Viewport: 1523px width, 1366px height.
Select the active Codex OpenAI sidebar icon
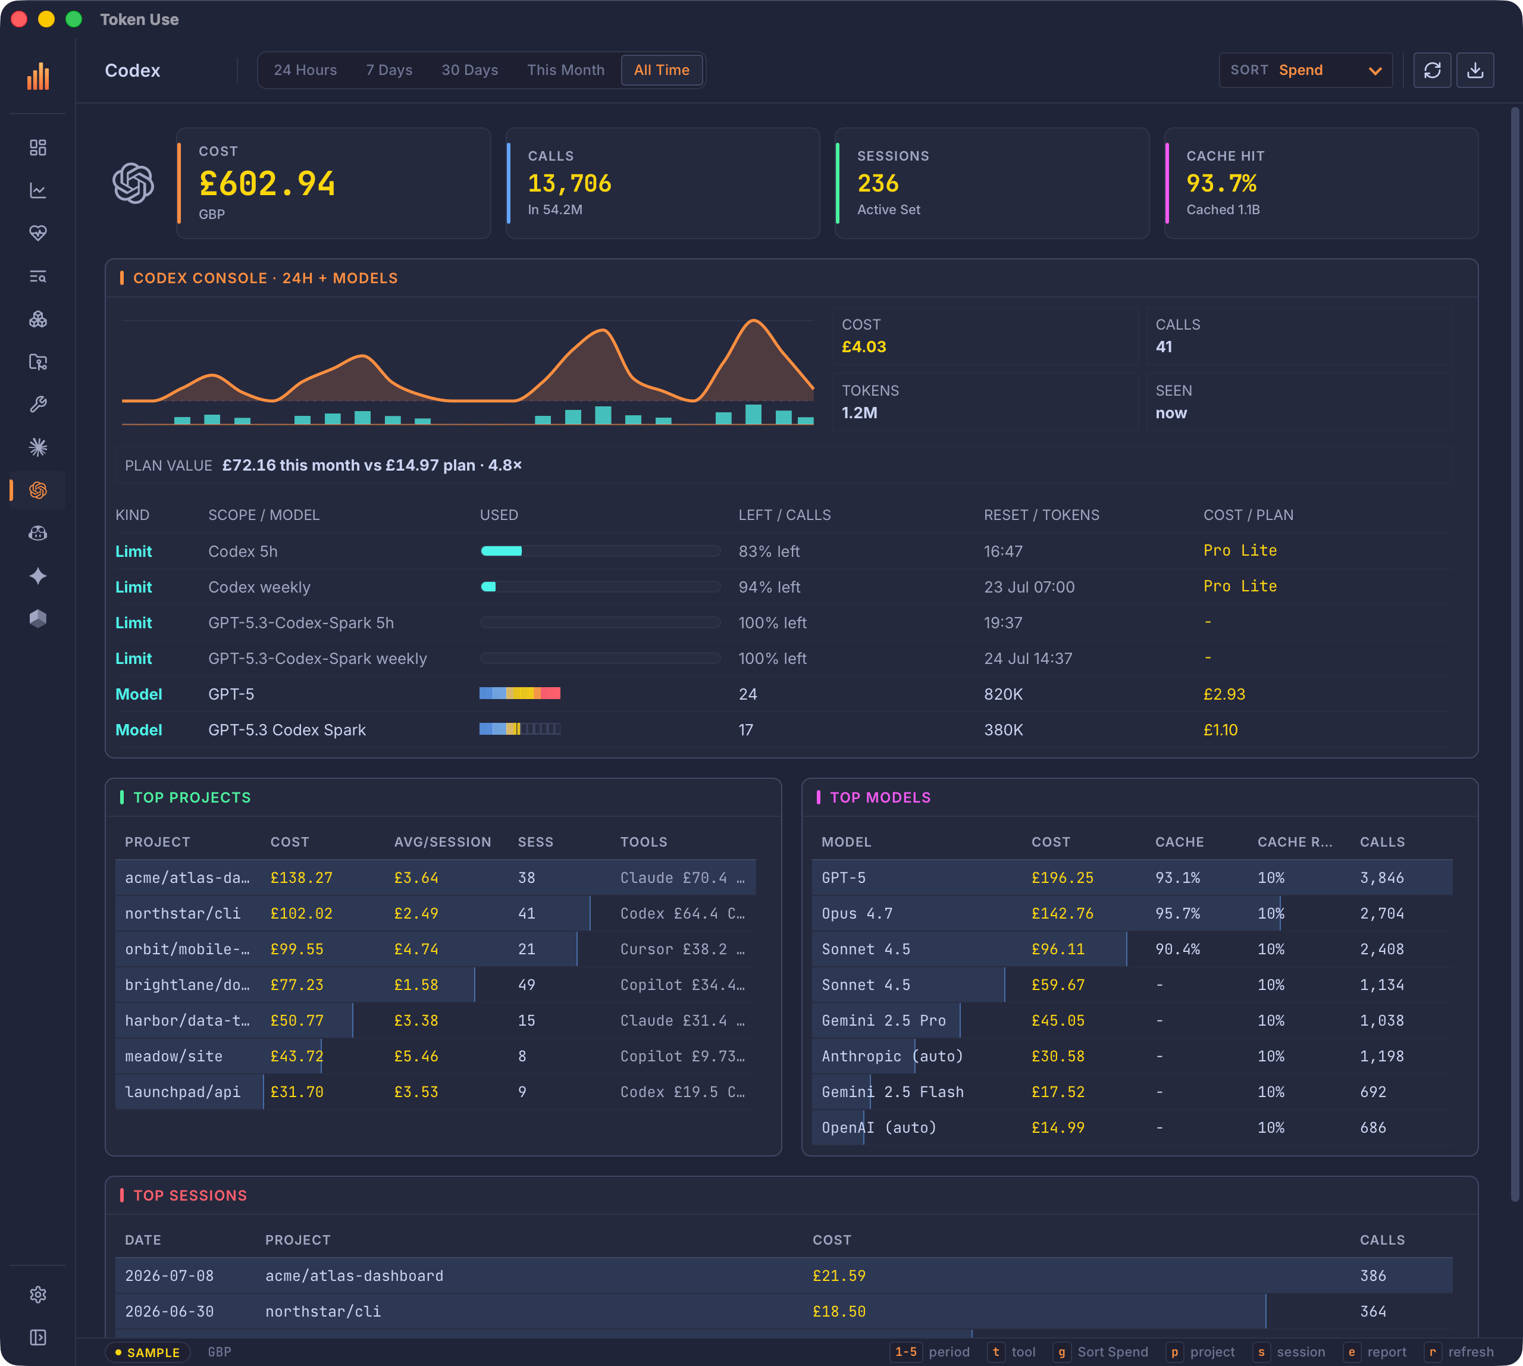click(x=37, y=490)
